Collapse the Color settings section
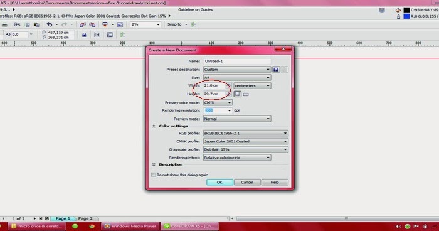The image size is (439, 231). pyautogui.click(x=154, y=126)
